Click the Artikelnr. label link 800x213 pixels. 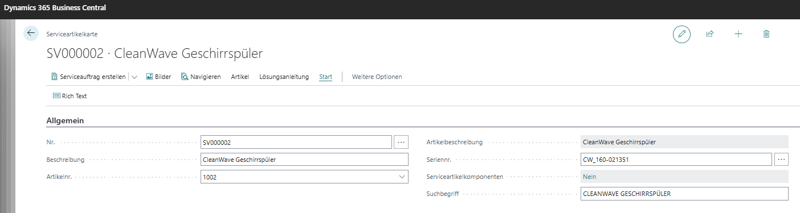click(x=59, y=177)
